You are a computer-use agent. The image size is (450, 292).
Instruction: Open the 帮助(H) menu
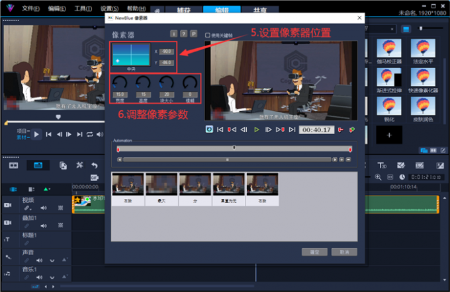click(x=136, y=9)
